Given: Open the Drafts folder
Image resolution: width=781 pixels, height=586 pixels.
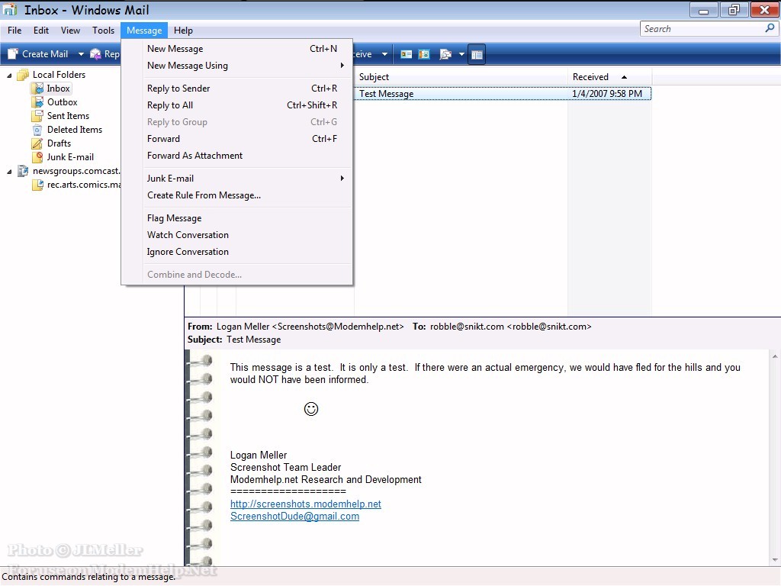Looking at the screenshot, I should (x=59, y=143).
